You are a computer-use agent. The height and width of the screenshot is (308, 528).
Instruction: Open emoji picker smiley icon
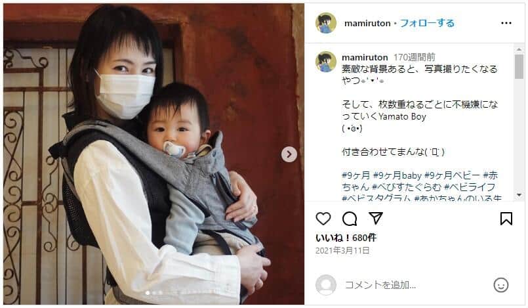click(500, 285)
